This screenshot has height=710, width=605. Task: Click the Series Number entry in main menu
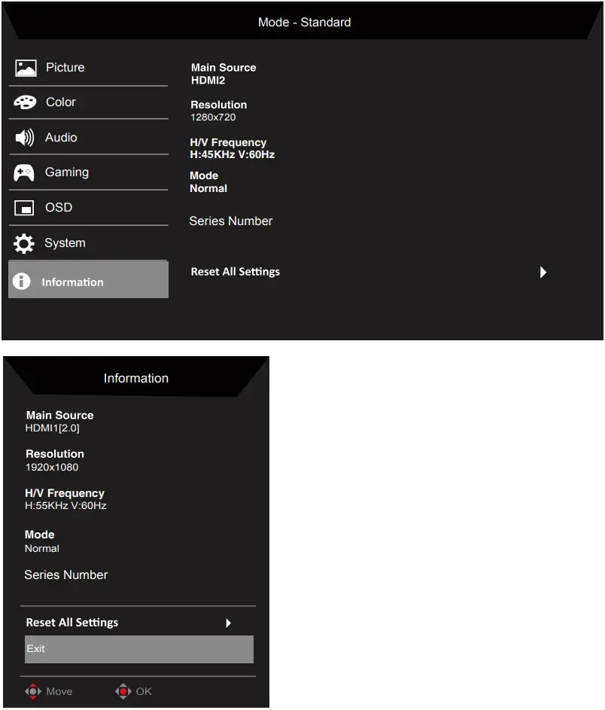click(x=231, y=221)
